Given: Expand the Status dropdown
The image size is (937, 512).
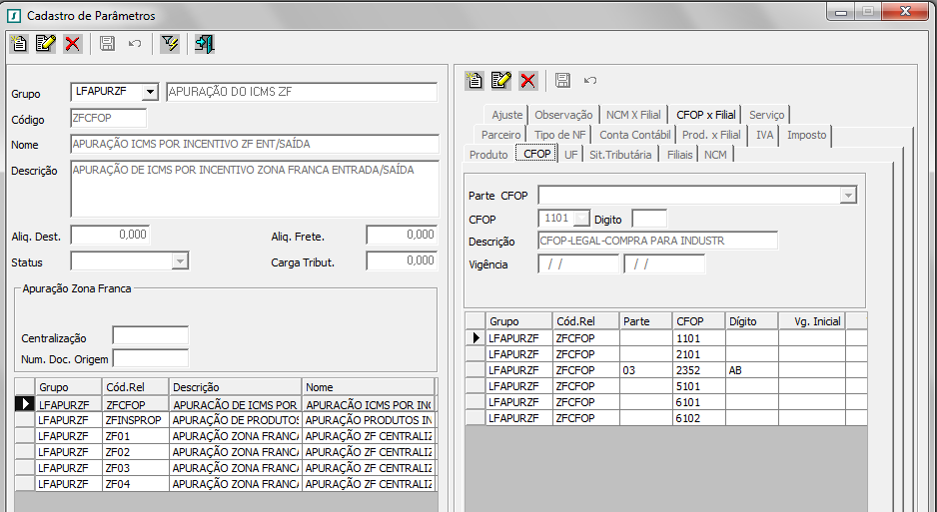Looking at the screenshot, I should click(x=180, y=260).
